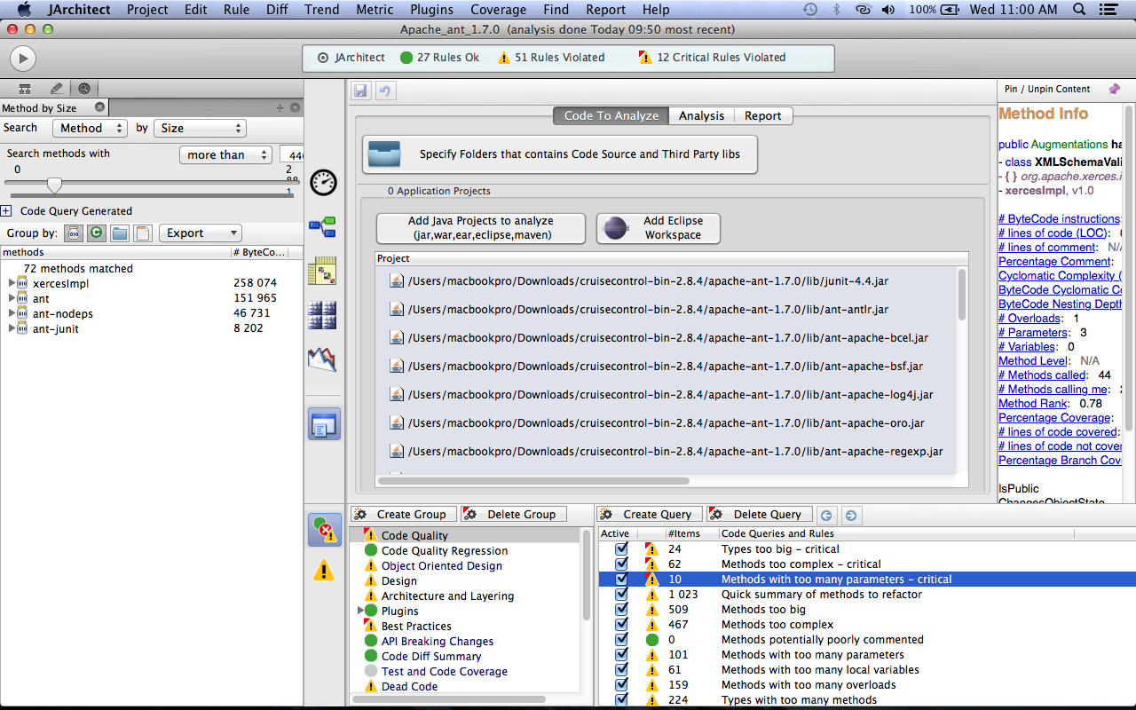
Task: Toggle Active checkbox for Methods too complex
Action: (x=621, y=625)
